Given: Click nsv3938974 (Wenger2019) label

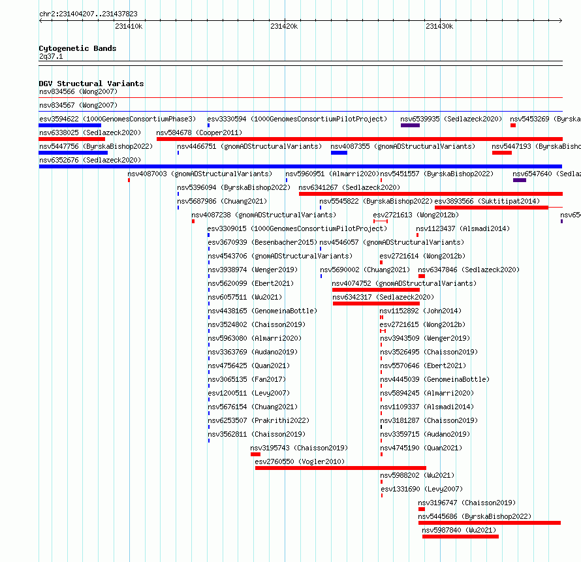Looking at the screenshot, I should coord(253,270).
